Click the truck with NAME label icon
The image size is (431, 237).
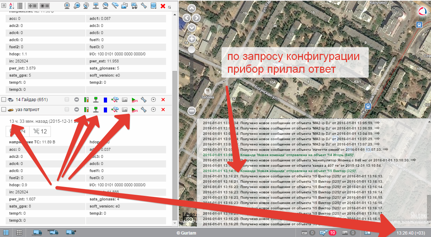tap(53, 232)
